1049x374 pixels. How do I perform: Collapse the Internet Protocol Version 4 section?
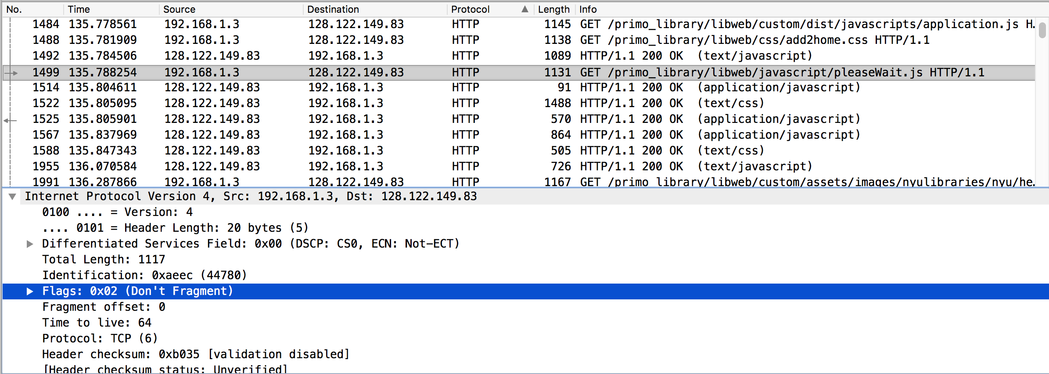click(13, 197)
